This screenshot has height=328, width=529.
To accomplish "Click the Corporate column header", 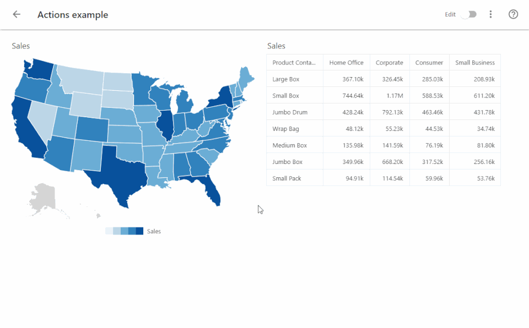I will [389, 63].
